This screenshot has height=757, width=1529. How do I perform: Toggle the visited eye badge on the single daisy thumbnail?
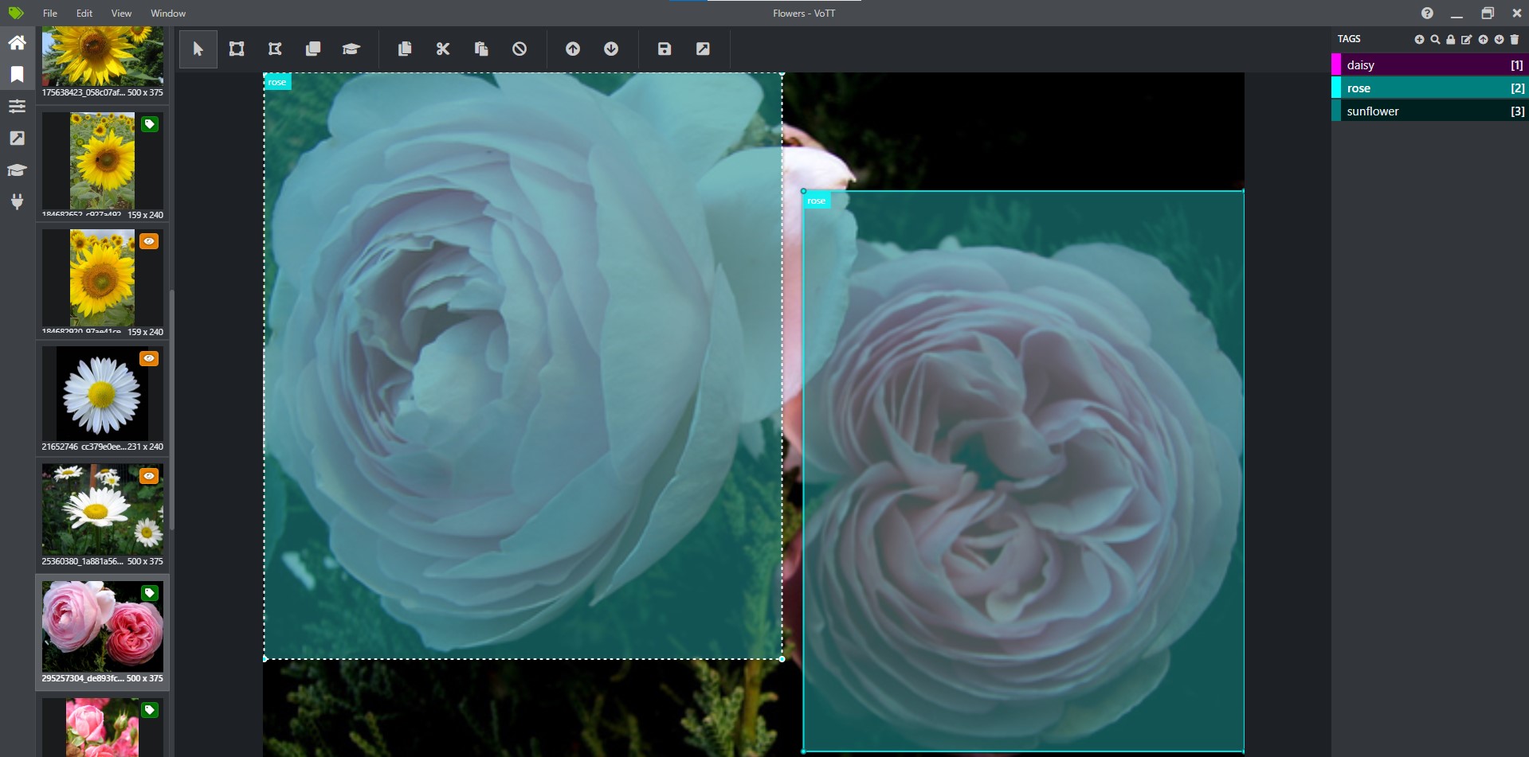pyautogui.click(x=149, y=359)
